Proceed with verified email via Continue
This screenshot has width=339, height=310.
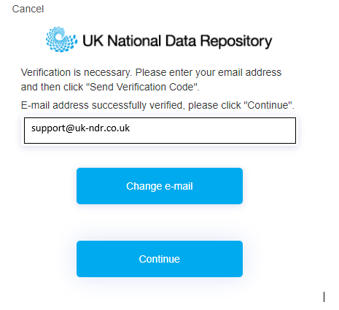[160, 259]
